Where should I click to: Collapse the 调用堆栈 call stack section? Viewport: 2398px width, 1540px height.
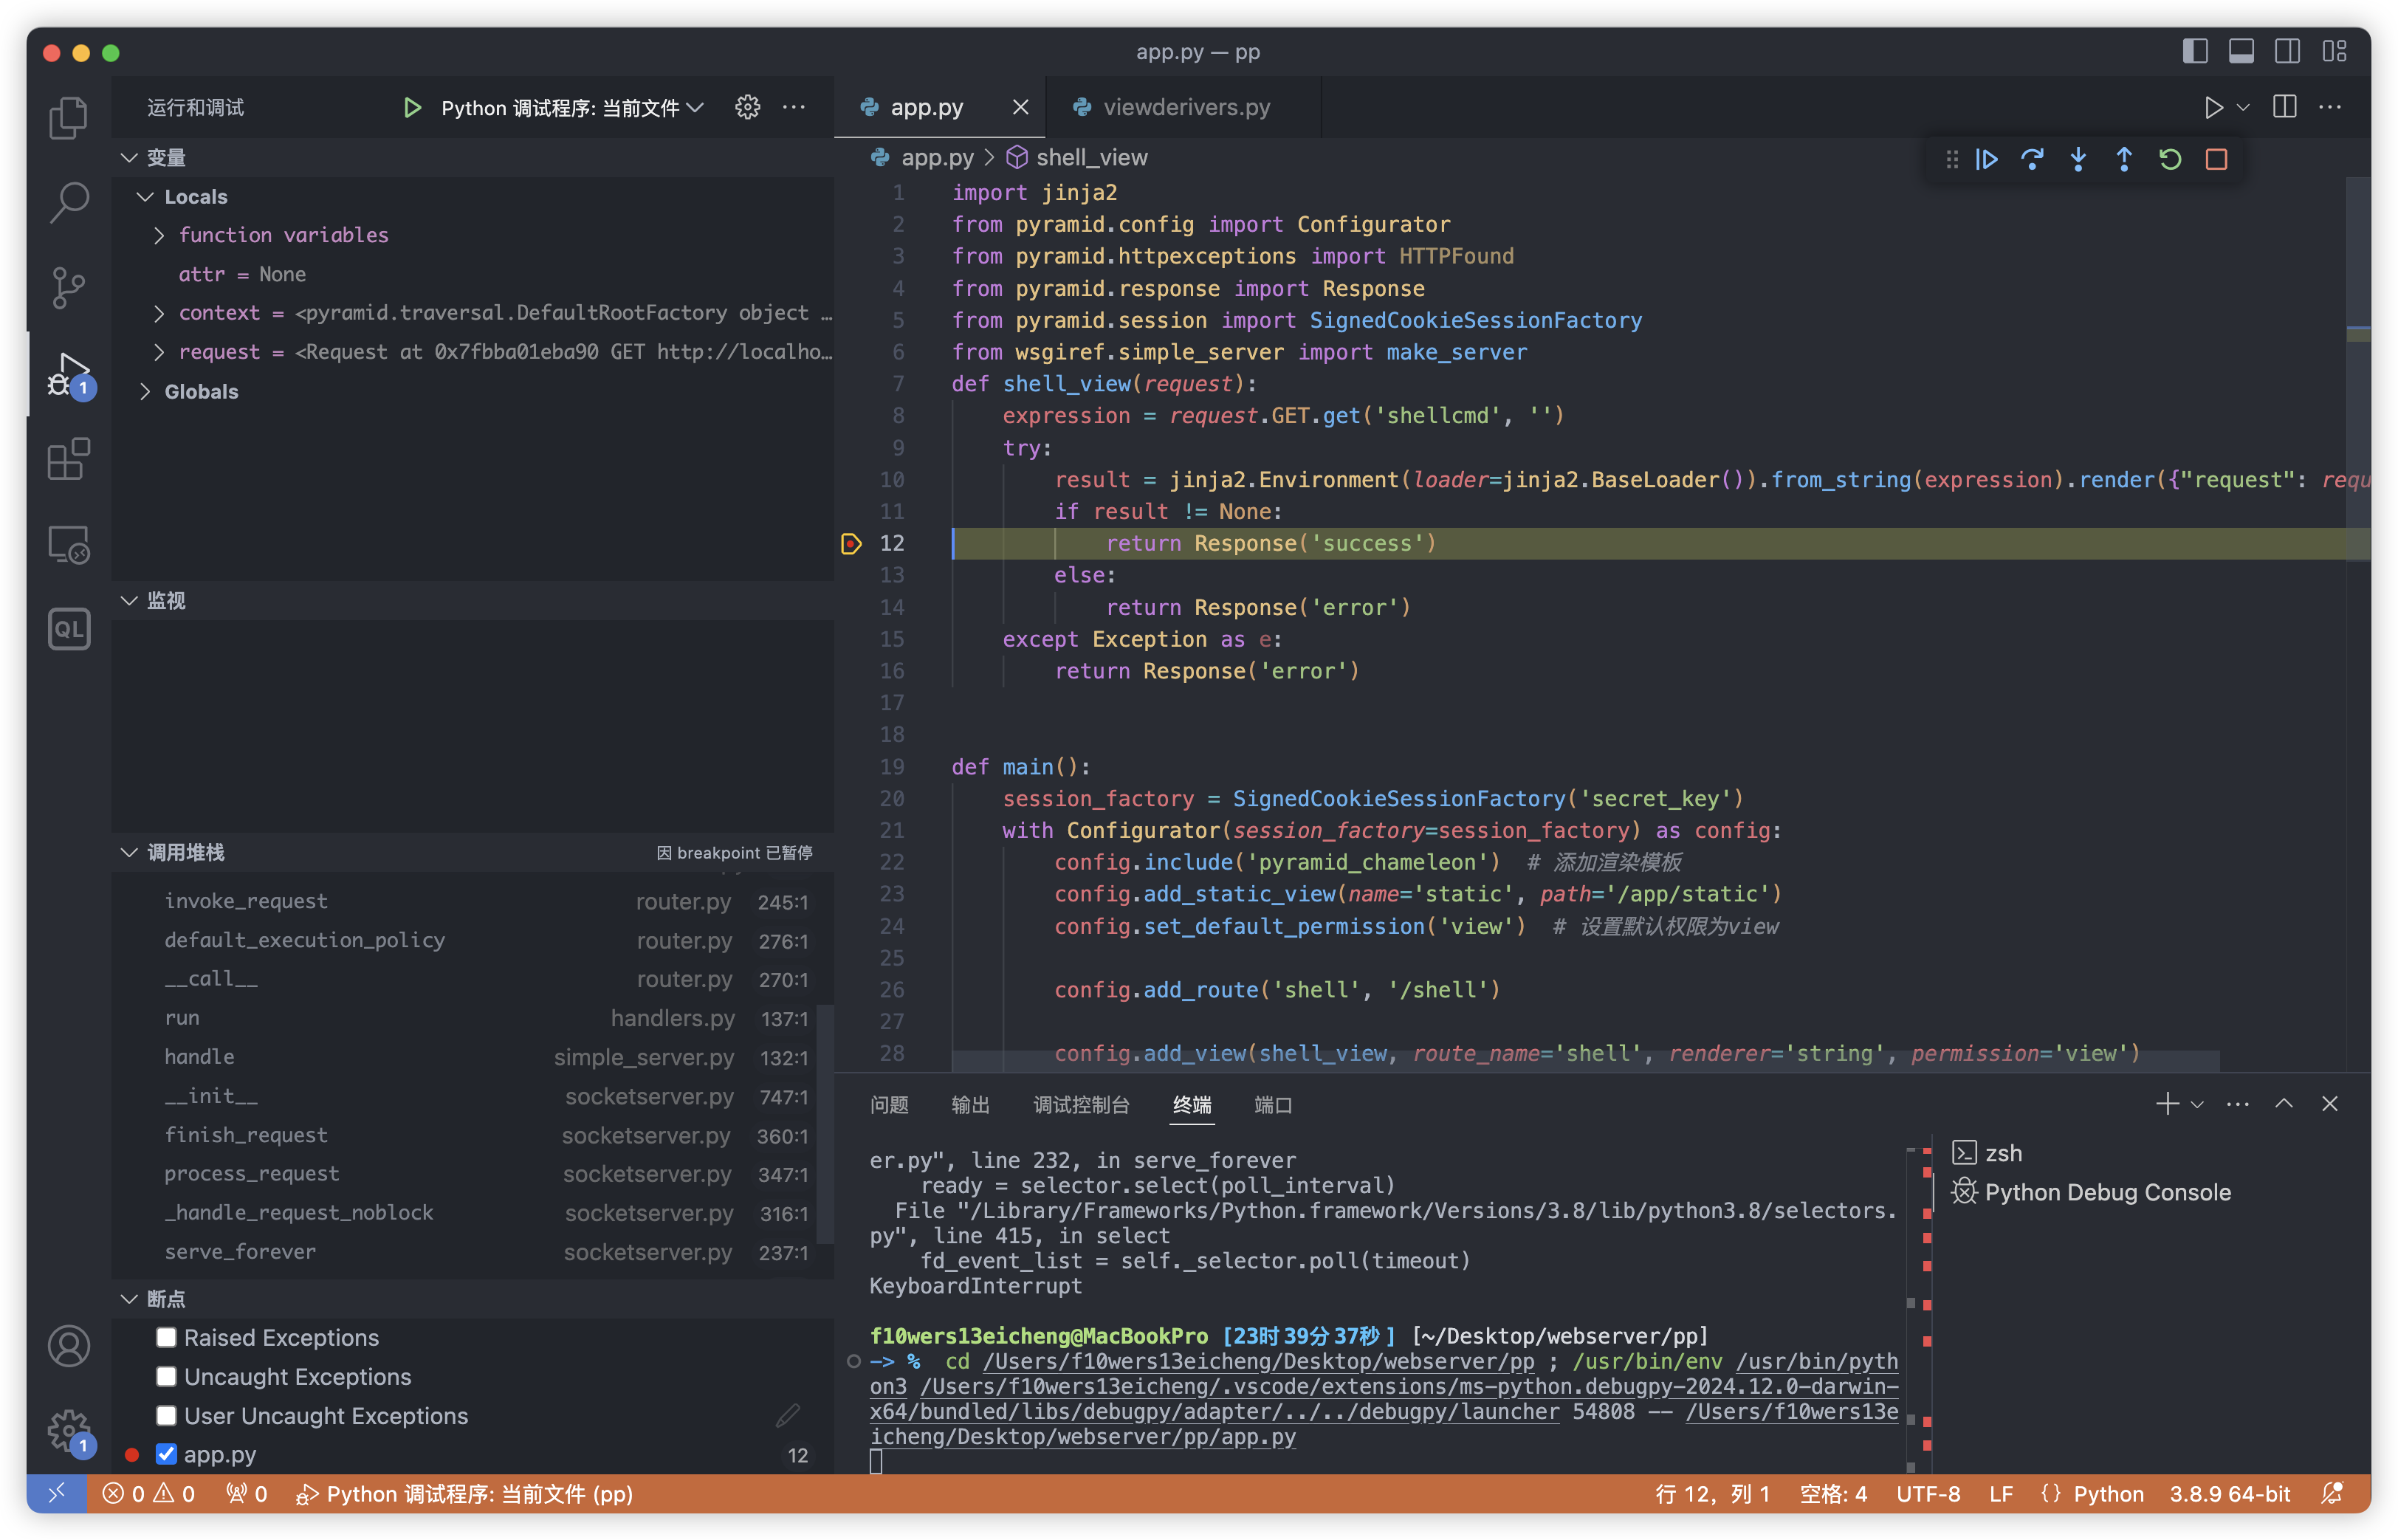coord(129,853)
